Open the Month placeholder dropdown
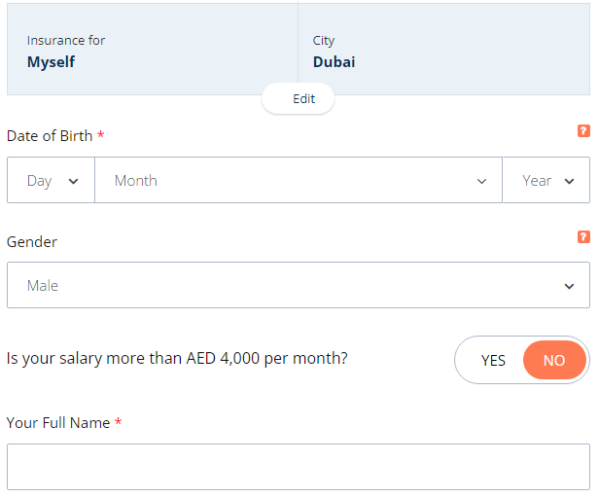Viewport: 599px width, 498px height. tap(299, 180)
